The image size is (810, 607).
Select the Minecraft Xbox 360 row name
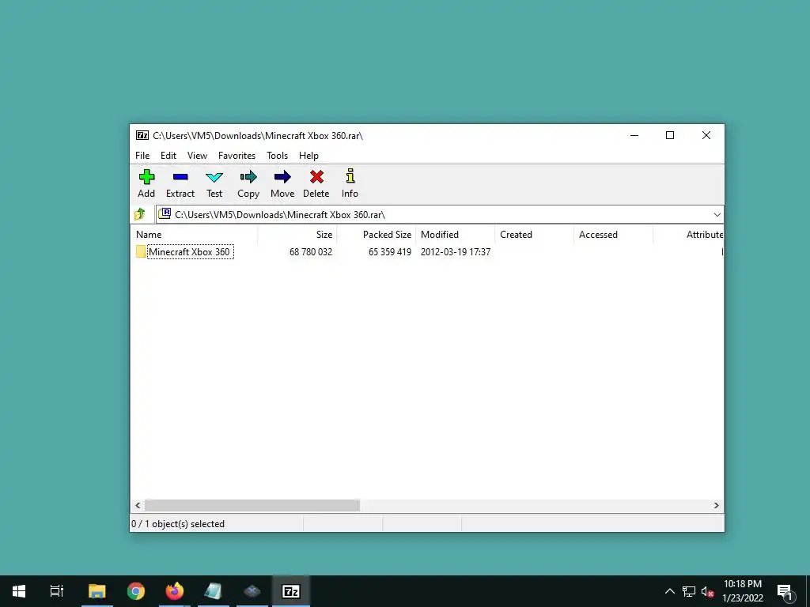(190, 252)
